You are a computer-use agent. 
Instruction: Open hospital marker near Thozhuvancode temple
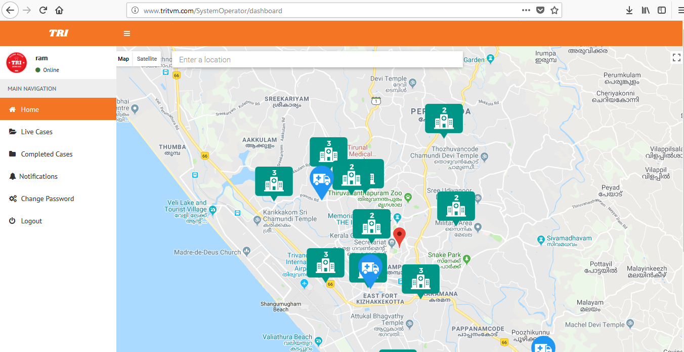coord(444,119)
